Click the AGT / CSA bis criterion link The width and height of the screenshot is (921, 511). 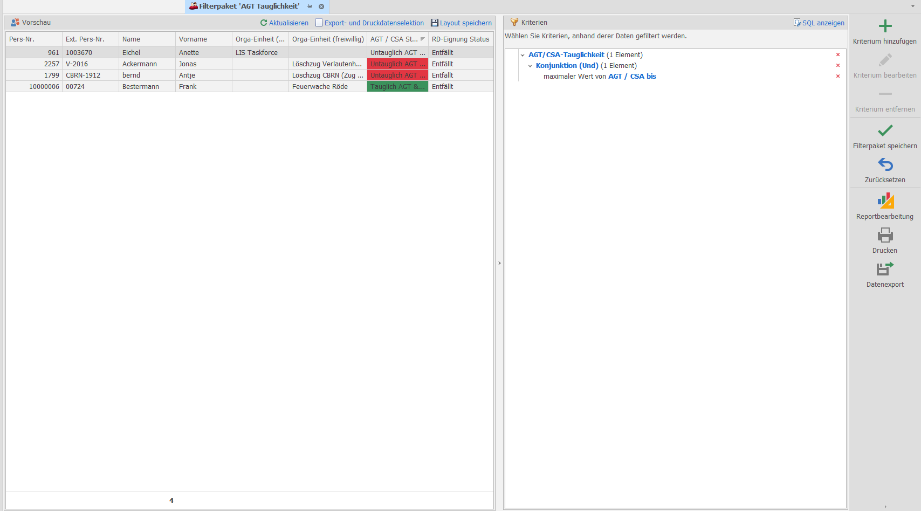(x=632, y=77)
